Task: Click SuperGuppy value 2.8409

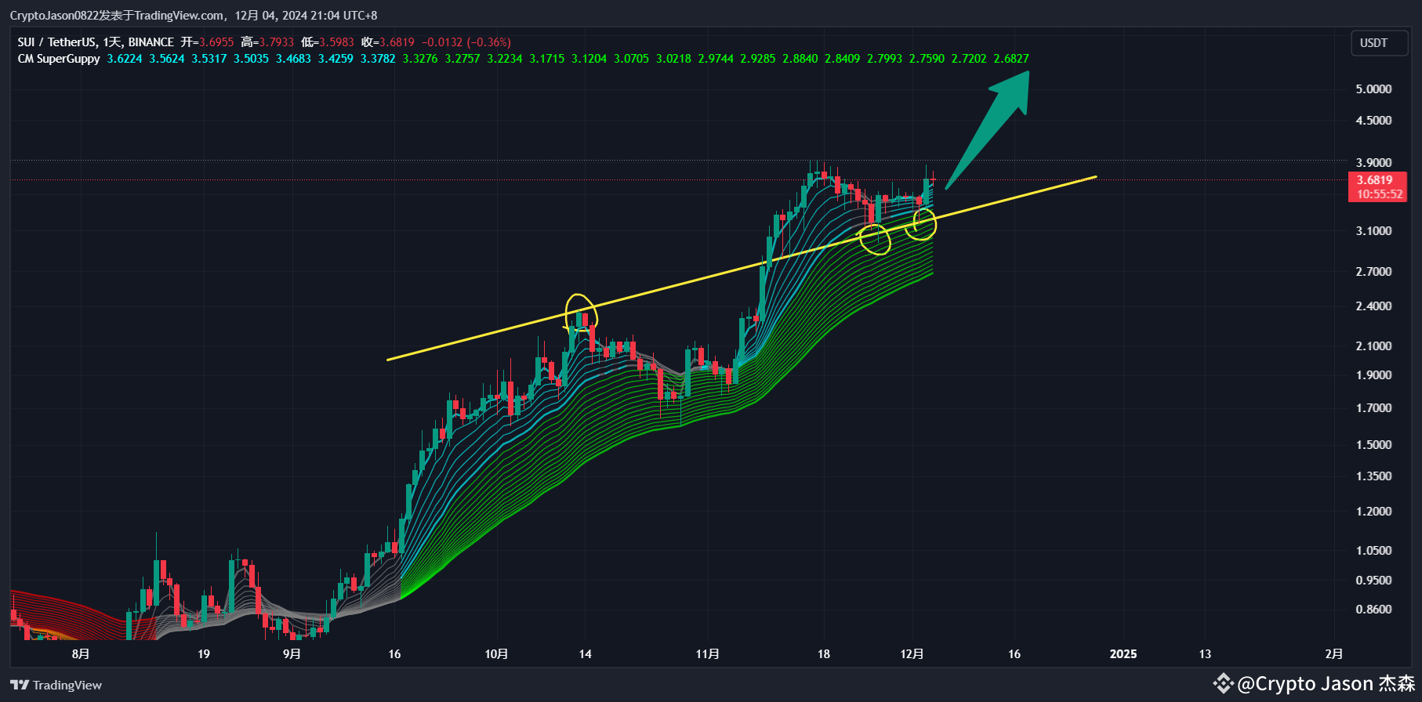Action: pyautogui.click(x=842, y=59)
